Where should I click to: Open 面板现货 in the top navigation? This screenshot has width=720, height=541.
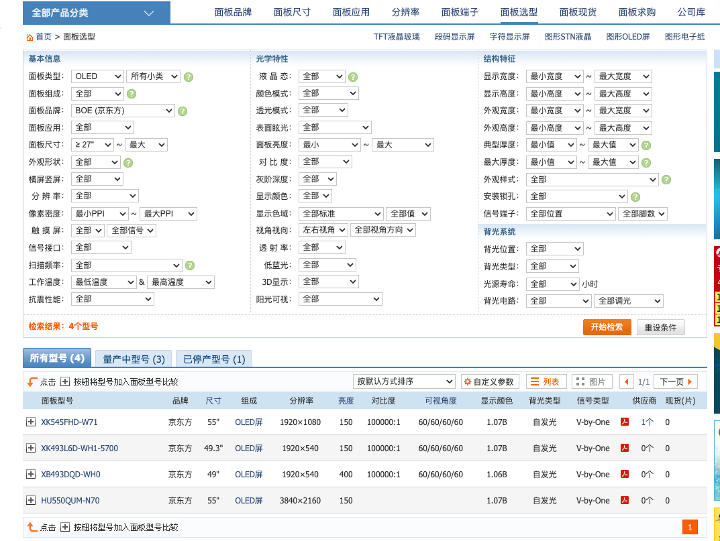click(578, 12)
